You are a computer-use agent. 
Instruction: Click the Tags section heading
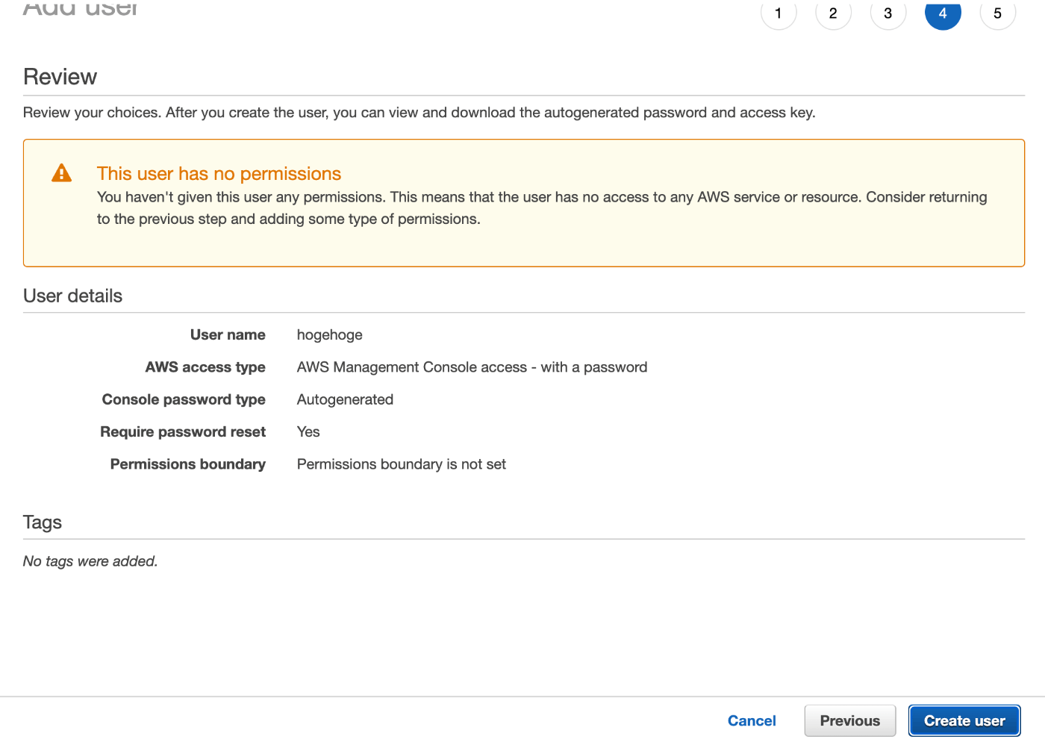click(x=43, y=523)
